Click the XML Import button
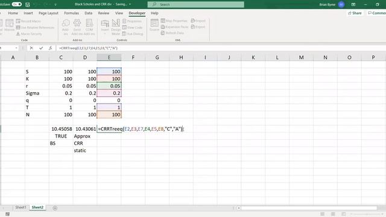The image size is (386, 217). pos(198,20)
